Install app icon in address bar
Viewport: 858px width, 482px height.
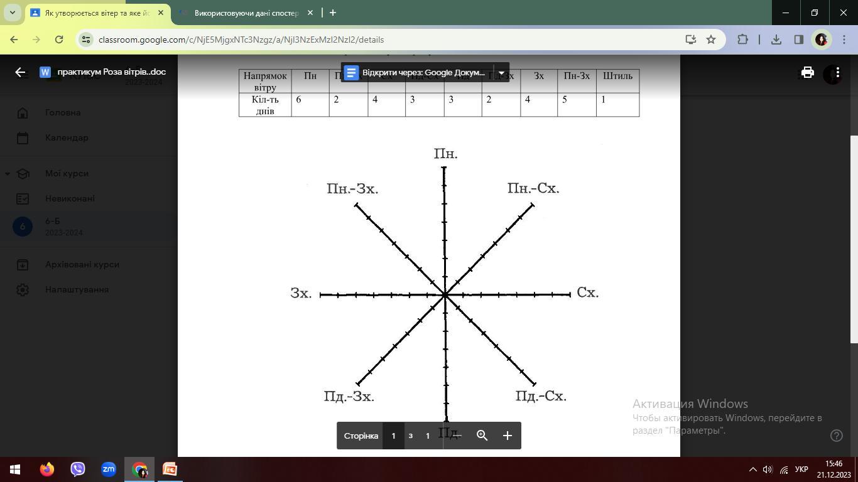[x=690, y=40]
